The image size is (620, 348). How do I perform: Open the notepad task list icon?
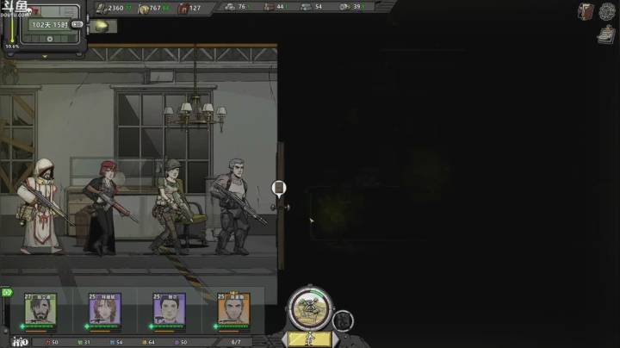coord(605,34)
